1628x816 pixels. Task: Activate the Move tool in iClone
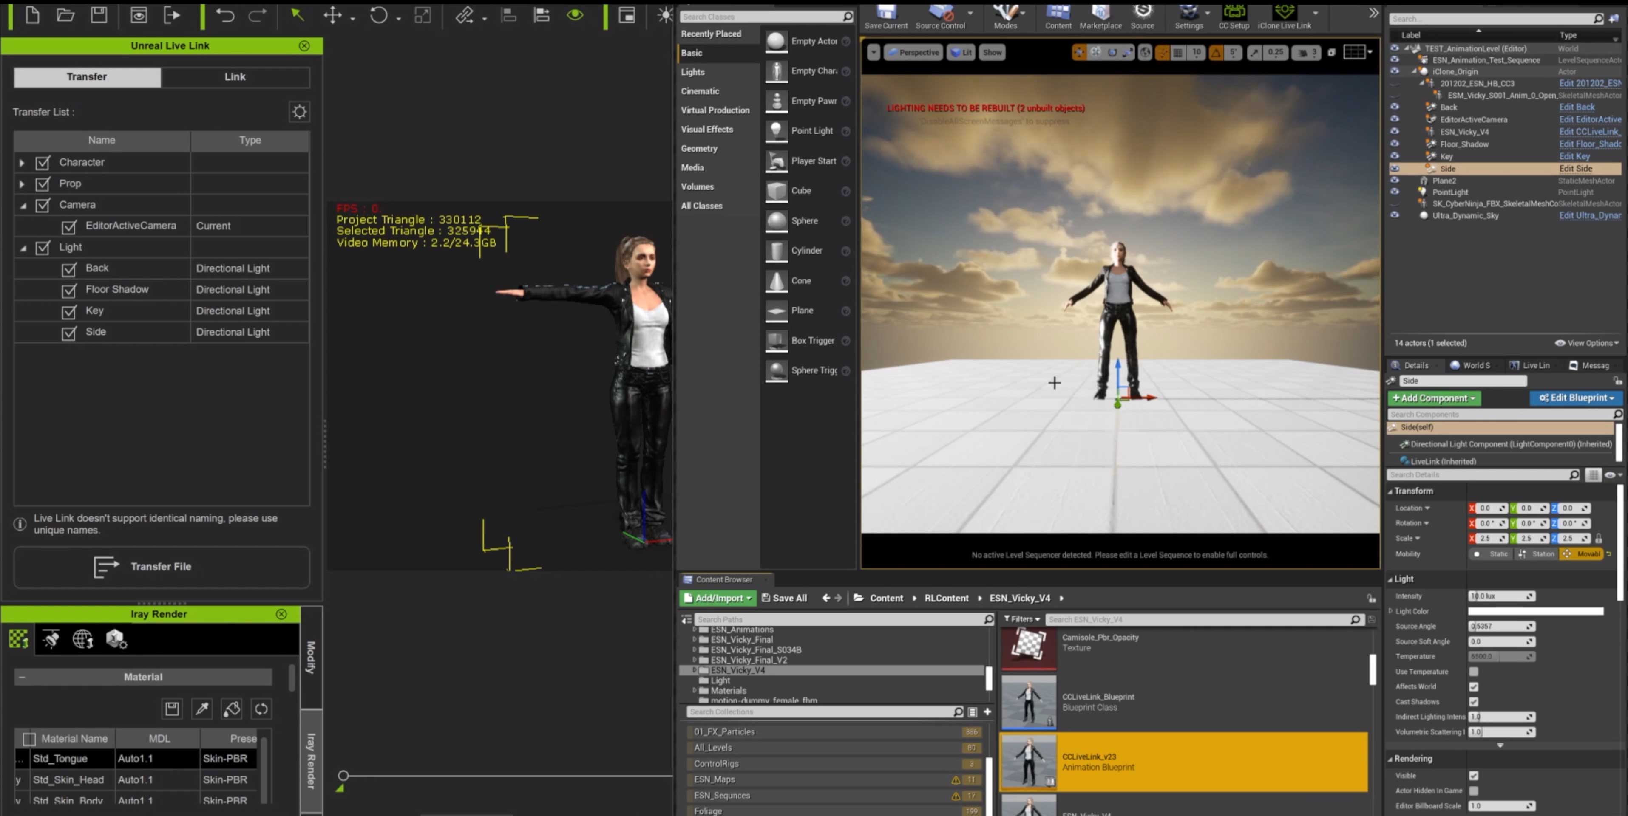(x=332, y=15)
